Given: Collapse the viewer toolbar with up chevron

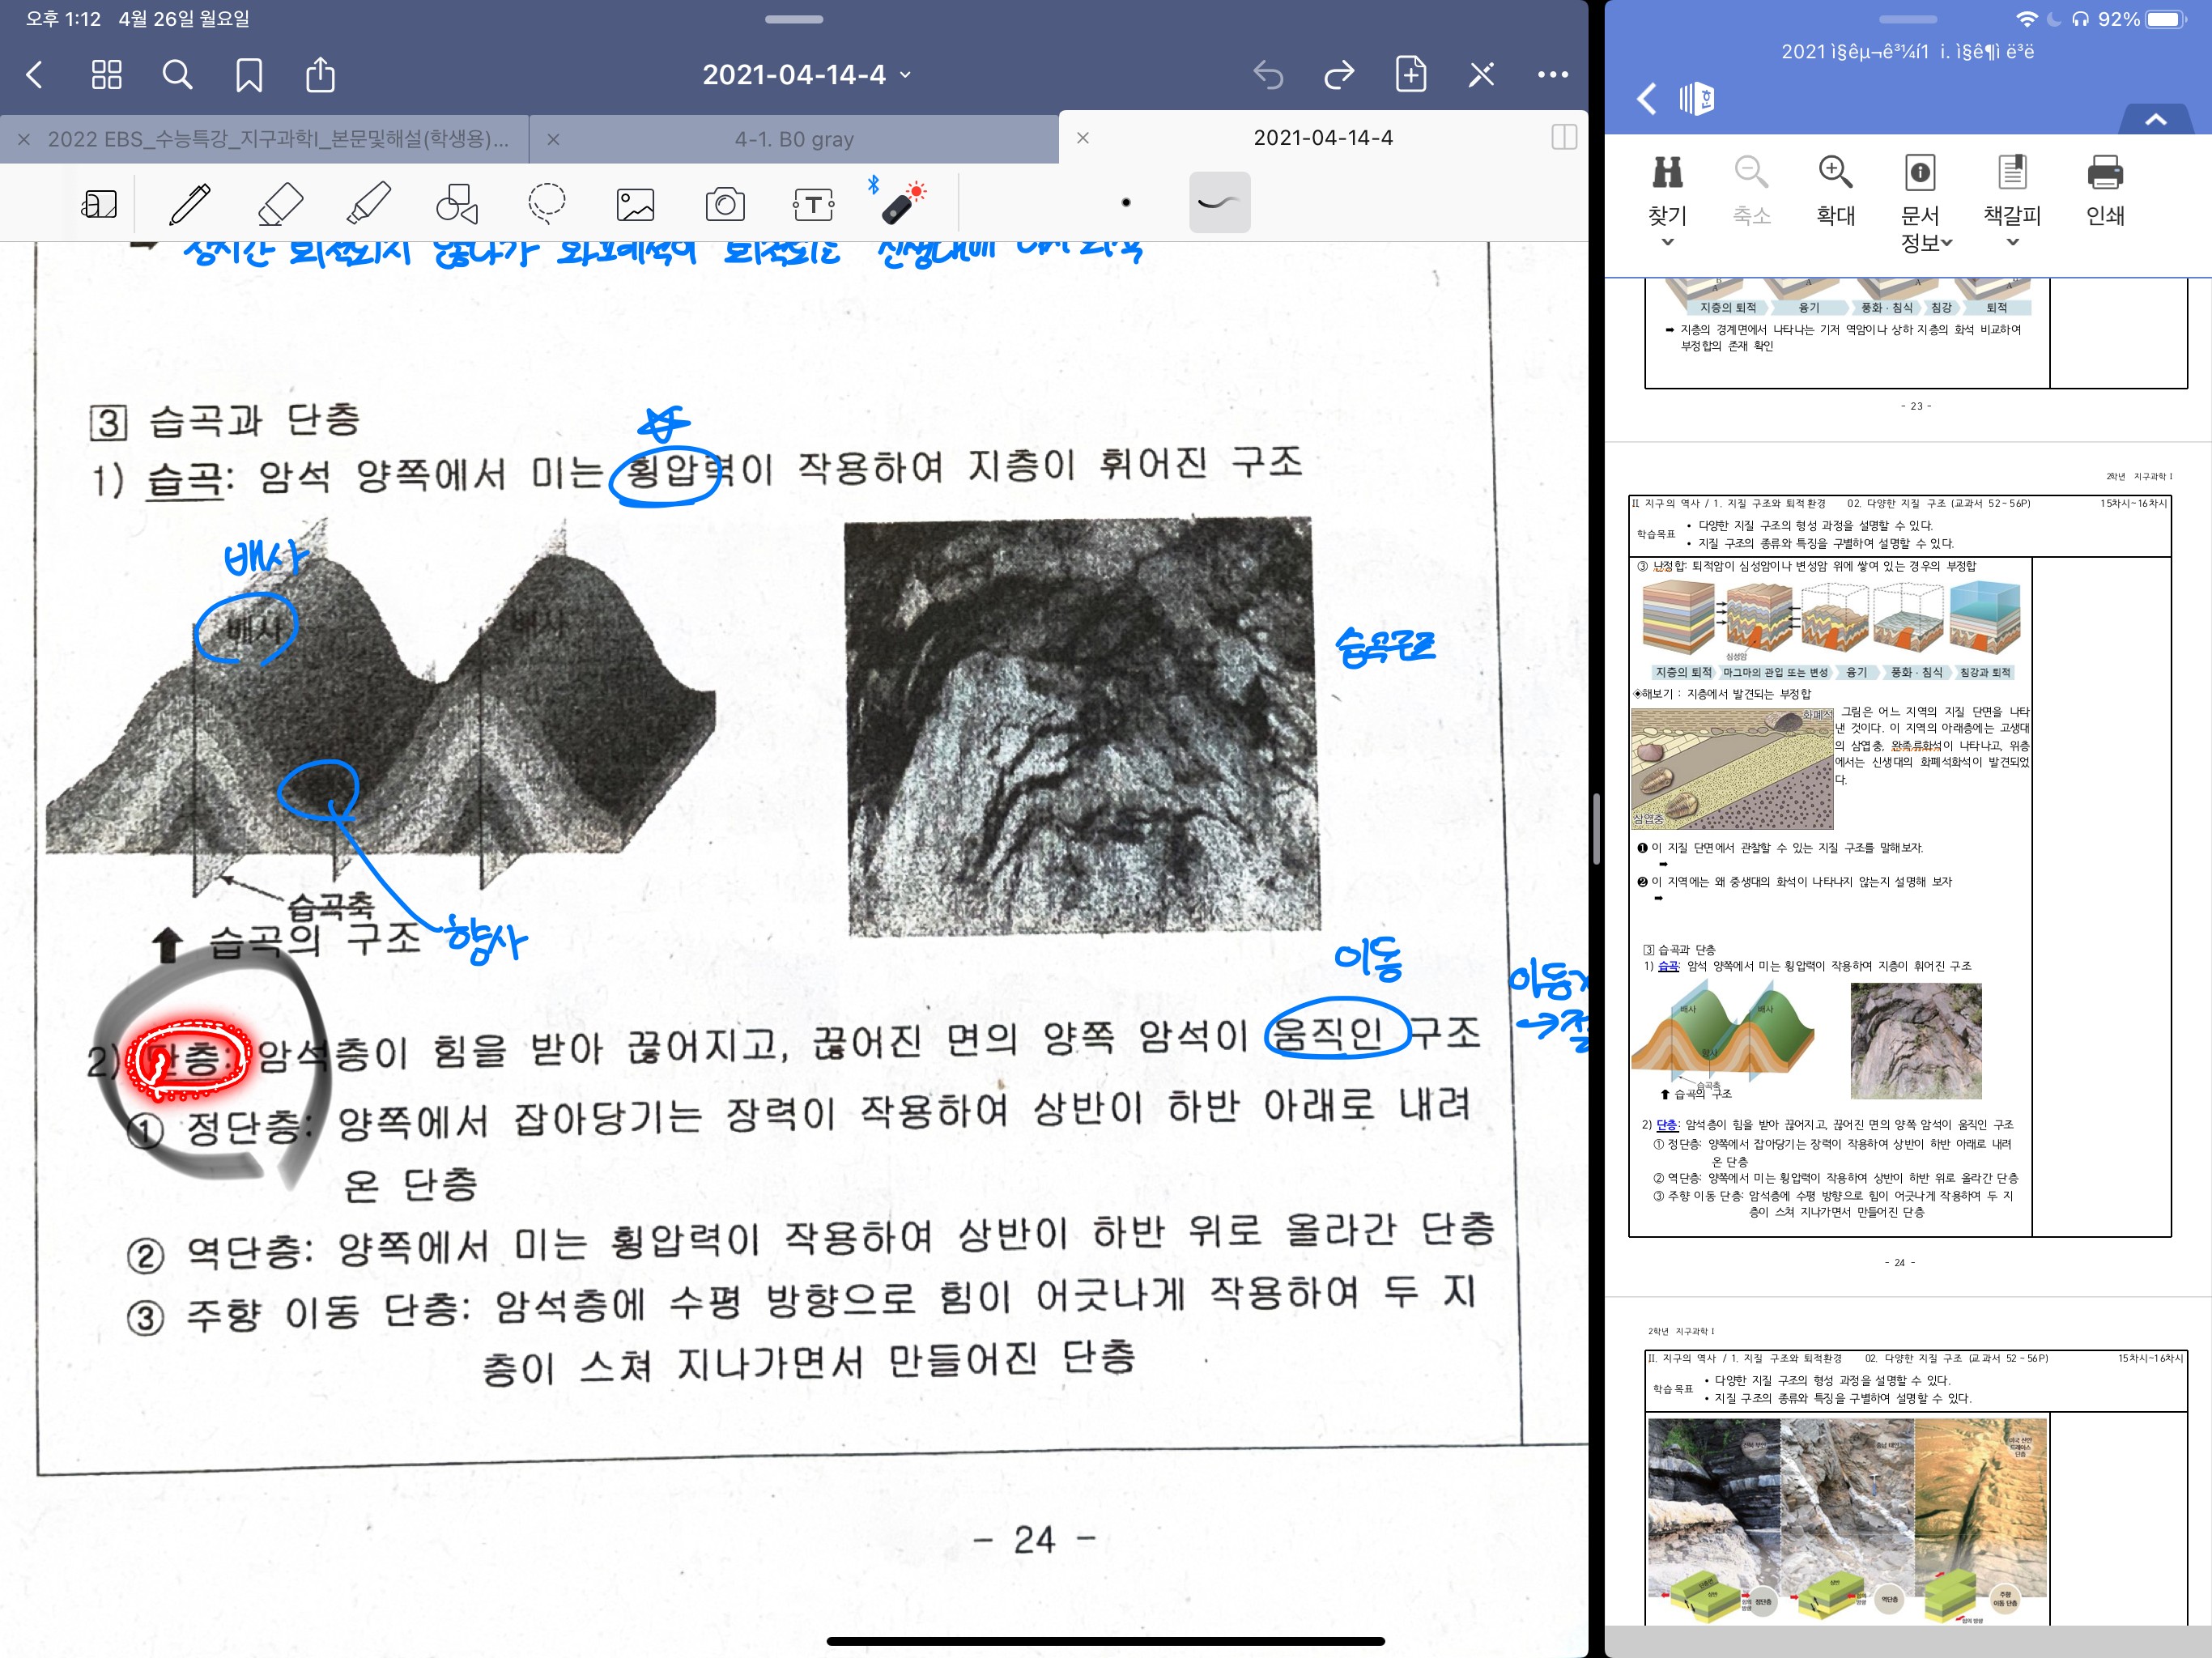Looking at the screenshot, I should [x=2155, y=119].
